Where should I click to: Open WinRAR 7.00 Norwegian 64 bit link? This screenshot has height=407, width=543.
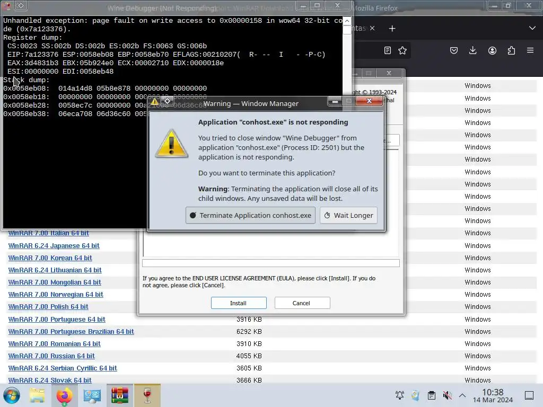click(x=56, y=295)
